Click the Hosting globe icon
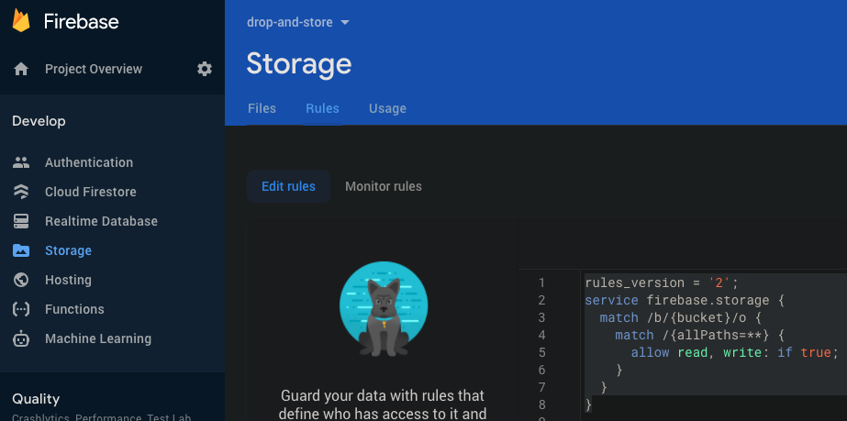Viewport: 847px width, 421px height. [21, 280]
